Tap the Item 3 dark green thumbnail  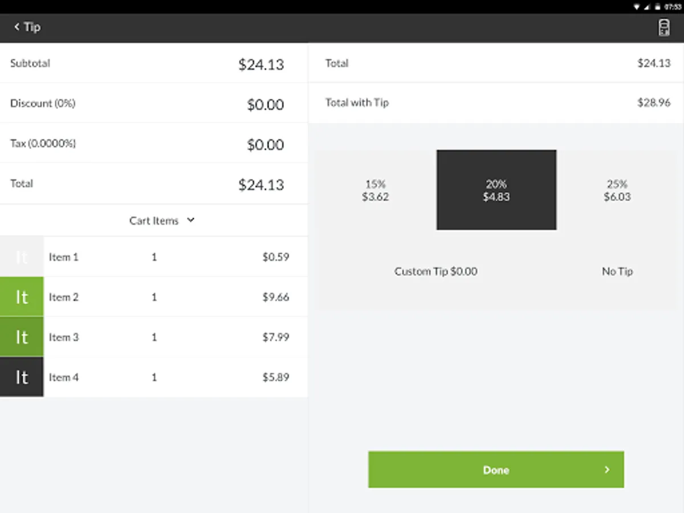(22, 337)
